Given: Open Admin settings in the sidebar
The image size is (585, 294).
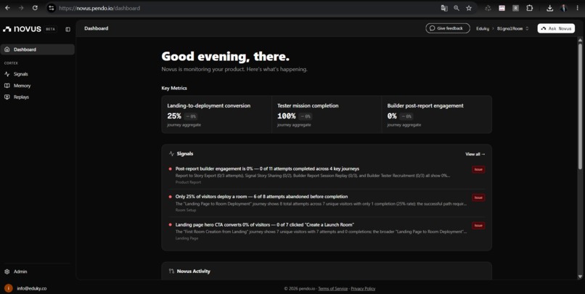Looking at the screenshot, I should point(38,271).
